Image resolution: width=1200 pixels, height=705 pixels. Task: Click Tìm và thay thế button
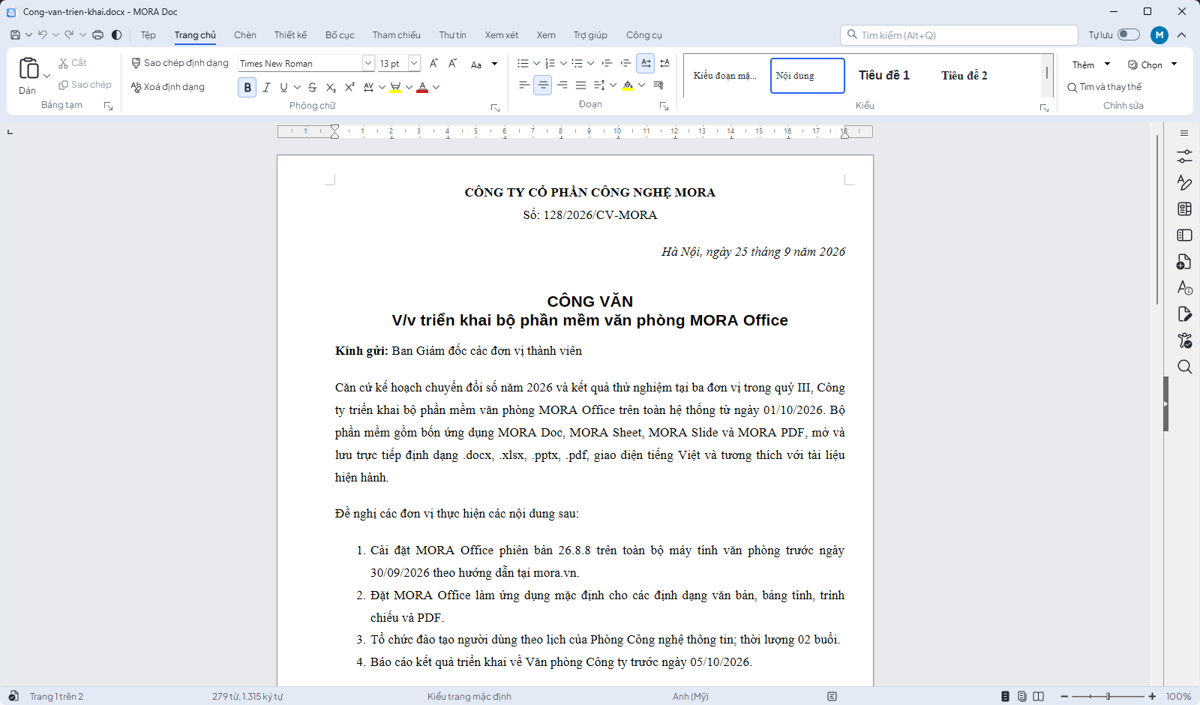pos(1105,87)
